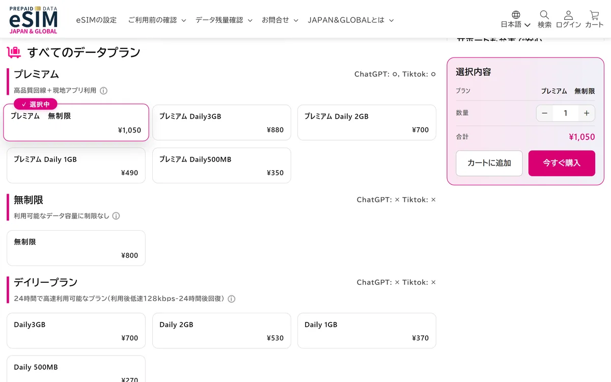
Task: Select the Daily 1GB ¥370 plan
Action: tap(367, 331)
